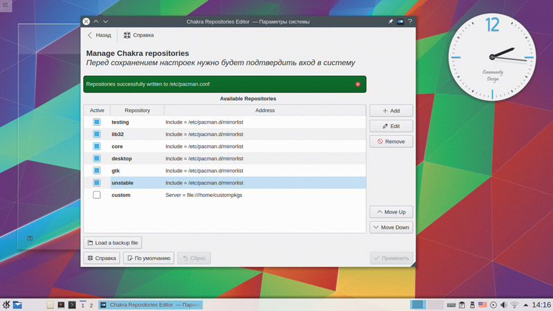The width and height of the screenshot is (553, 311).
Task: Click the titlebar question mark help icon
Action: tap(410, 21)
